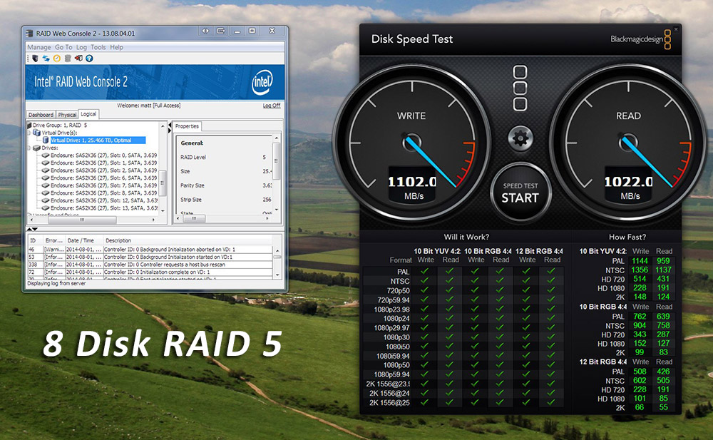The image size is (713, 440).
Task: Select log entry 'Initialization complete on VD: 1'
Action: pyautogui.click(x=150, y=272)
